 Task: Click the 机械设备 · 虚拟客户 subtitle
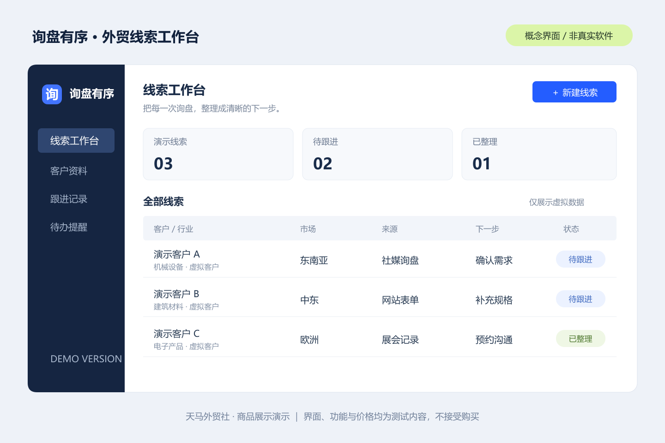(x=186, y=267)
